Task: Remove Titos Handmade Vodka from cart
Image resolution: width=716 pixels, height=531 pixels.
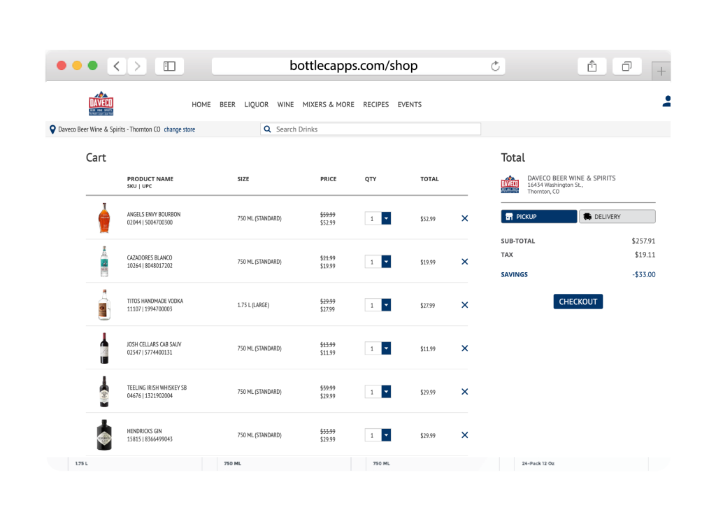Action: click(x=464, y=305)
